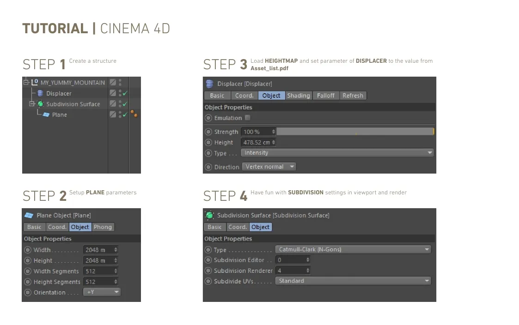Click the Subdivision Surface icon in Step 4 header
Viewport: 519px width, 325px height.
(x=208, y=215)
